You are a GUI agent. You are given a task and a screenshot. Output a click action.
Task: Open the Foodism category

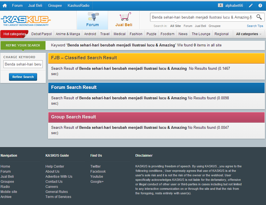pyautogui.click(x=167, y=34)
